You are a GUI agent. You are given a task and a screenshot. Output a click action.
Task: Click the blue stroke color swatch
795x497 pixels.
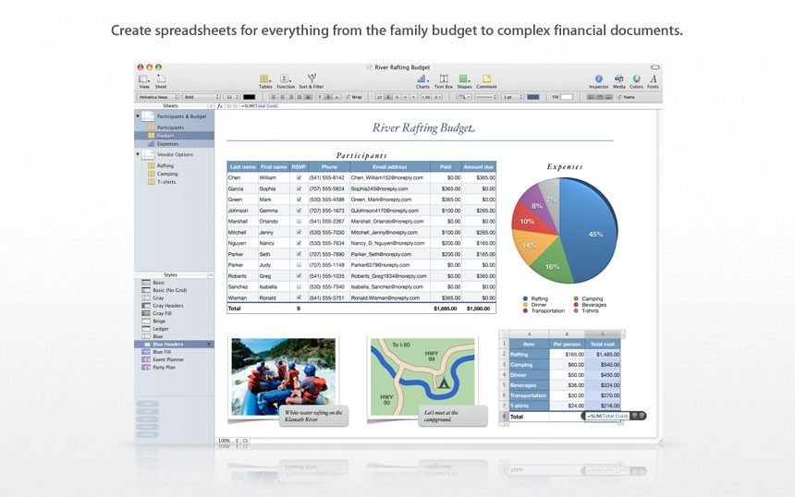click(532, 97)
